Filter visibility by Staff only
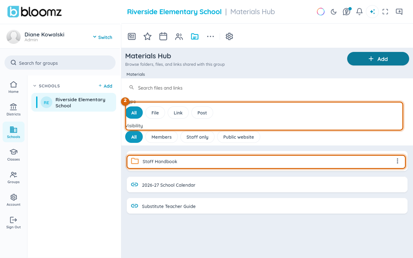 197,137
